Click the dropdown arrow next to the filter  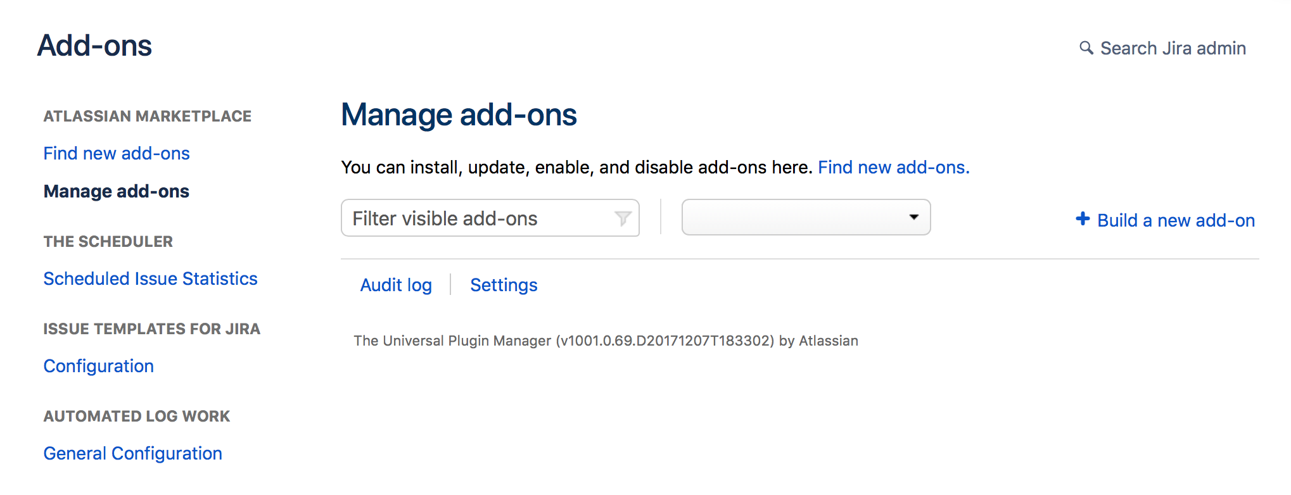coord(913,217)
